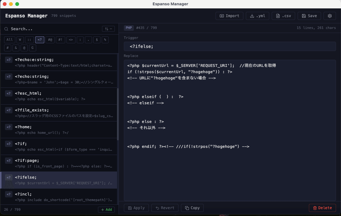
Task: Apply changes to the snippet
Action: click(136, 208)
